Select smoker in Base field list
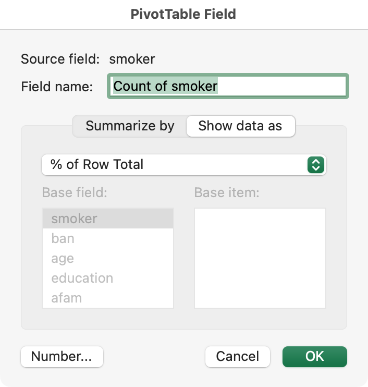 pyautogui.click(x=108, y=219)
